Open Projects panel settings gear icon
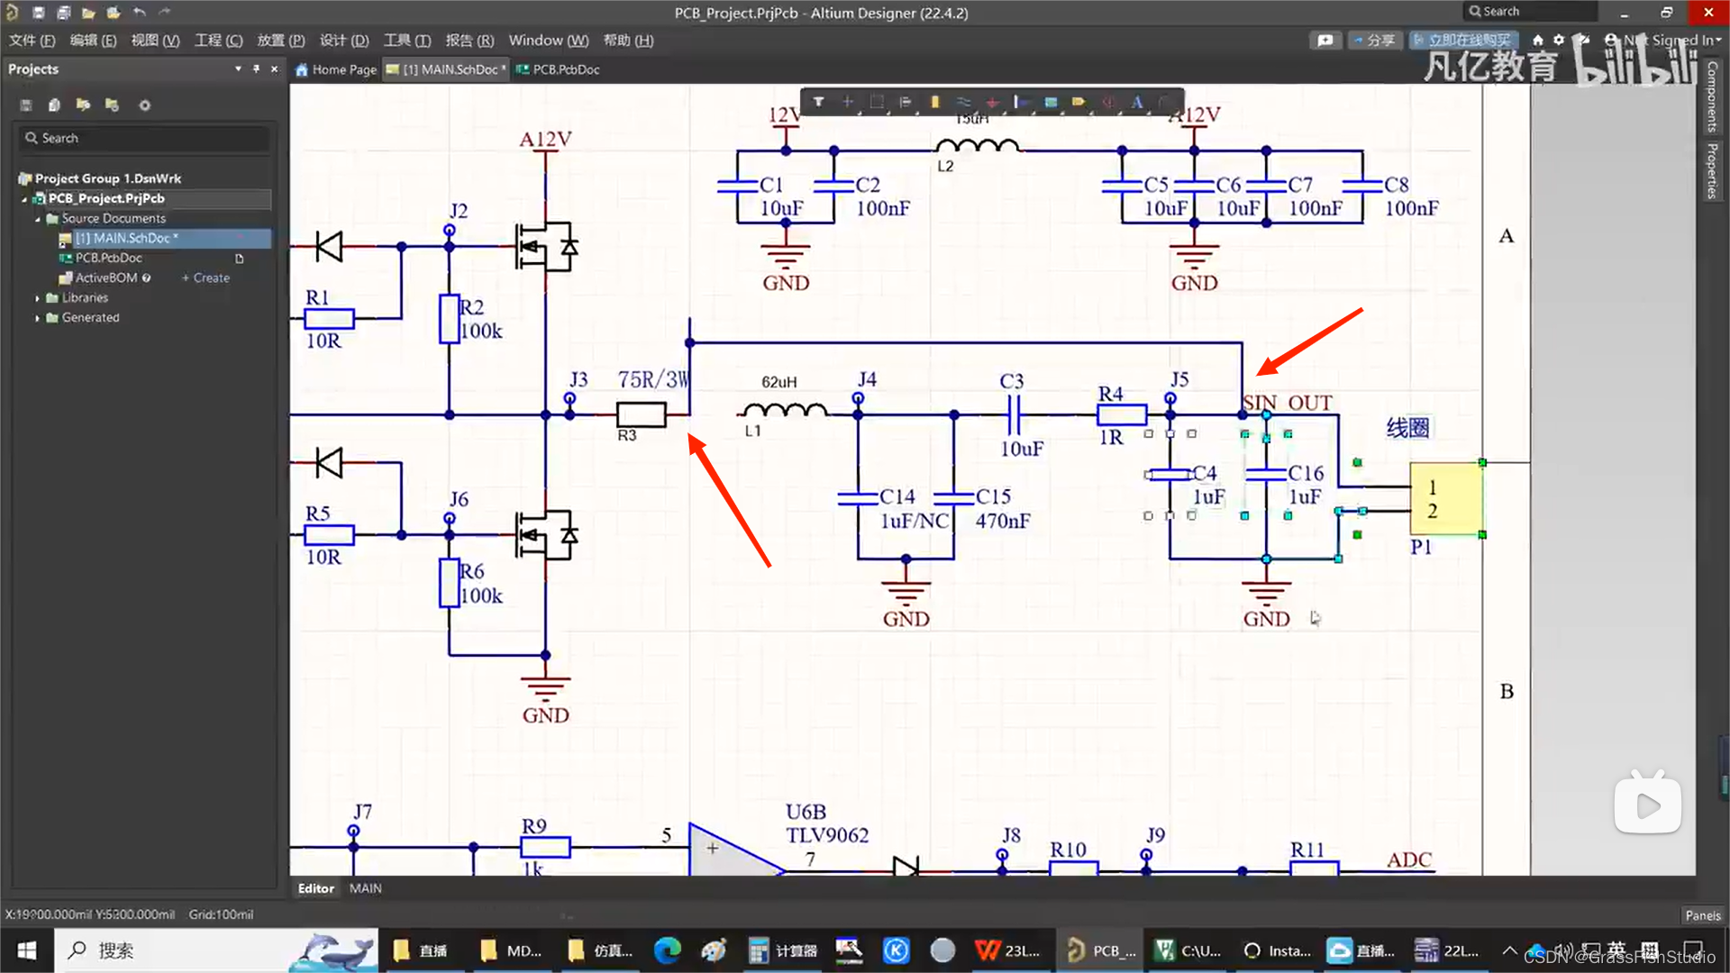The image size is (1730, 973). click(x=144, y=105)
